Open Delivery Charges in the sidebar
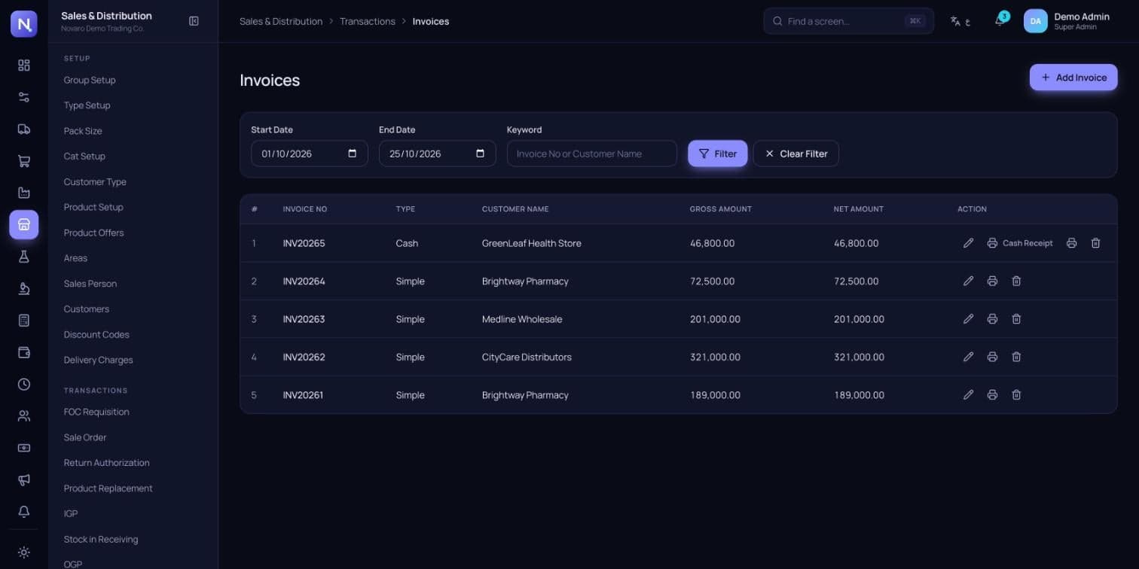The image size is (1139, 569). coord(98,360)
